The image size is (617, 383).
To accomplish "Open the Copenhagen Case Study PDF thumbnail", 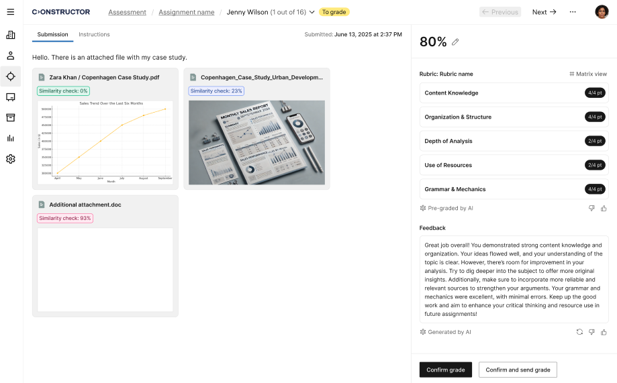I will click(x=105, y=142).
